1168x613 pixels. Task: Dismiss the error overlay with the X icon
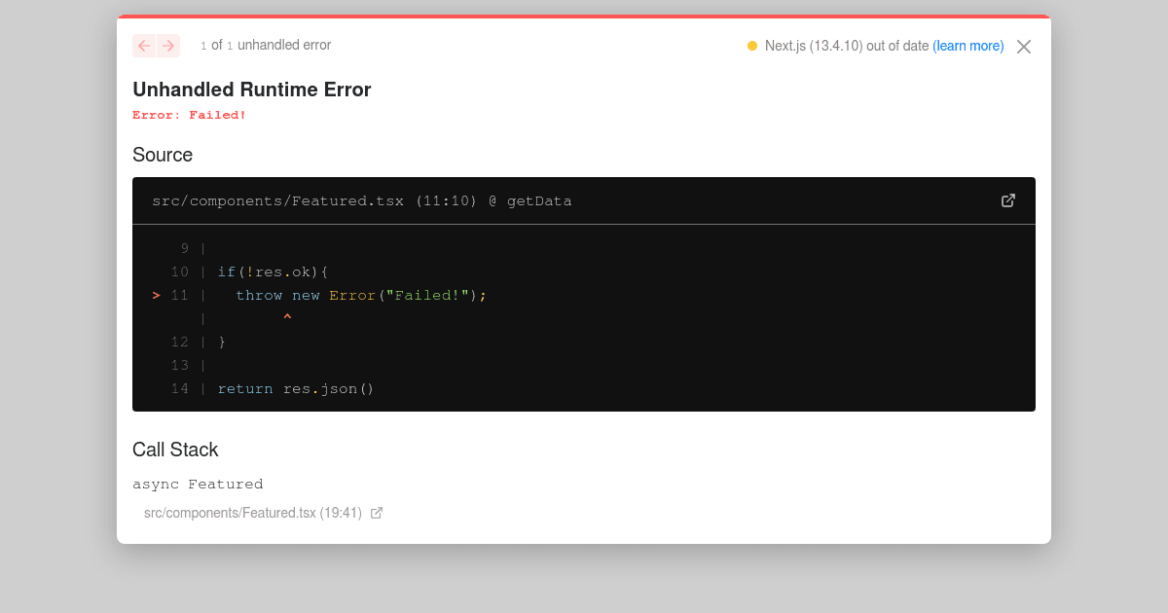1023,46
